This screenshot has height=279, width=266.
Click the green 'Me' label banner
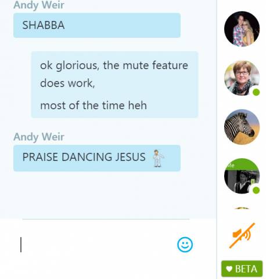click(242, 164)
